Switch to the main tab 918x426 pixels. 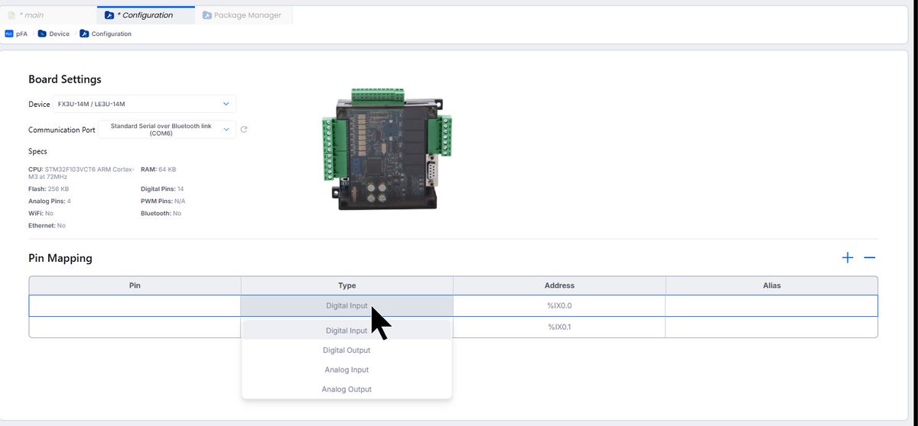[x=49, y=15]
